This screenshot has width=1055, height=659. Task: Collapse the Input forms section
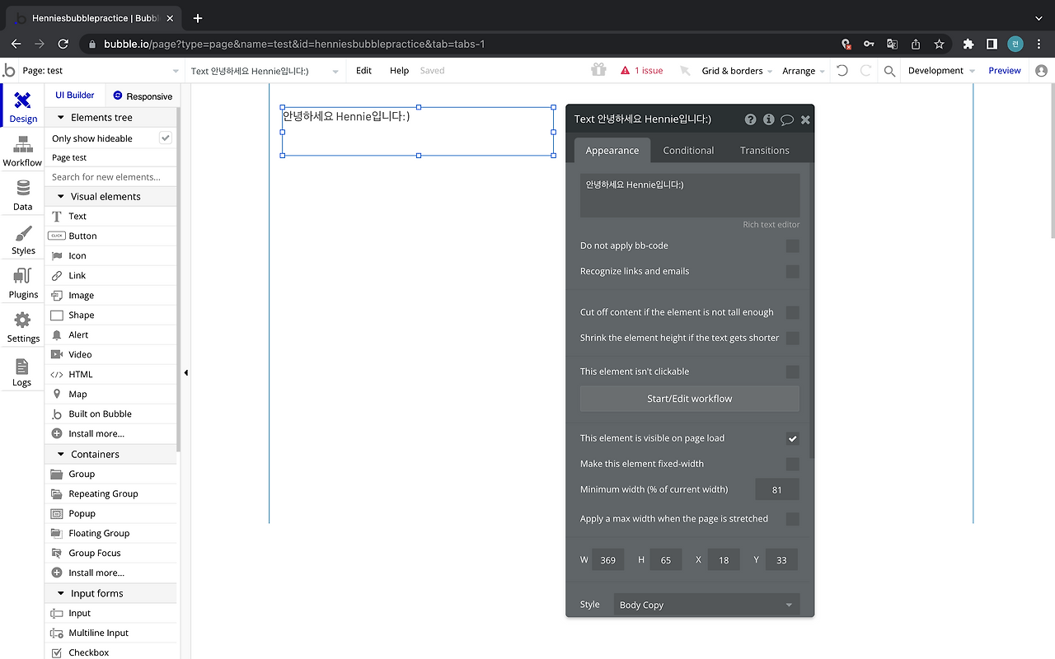[111, 593]
